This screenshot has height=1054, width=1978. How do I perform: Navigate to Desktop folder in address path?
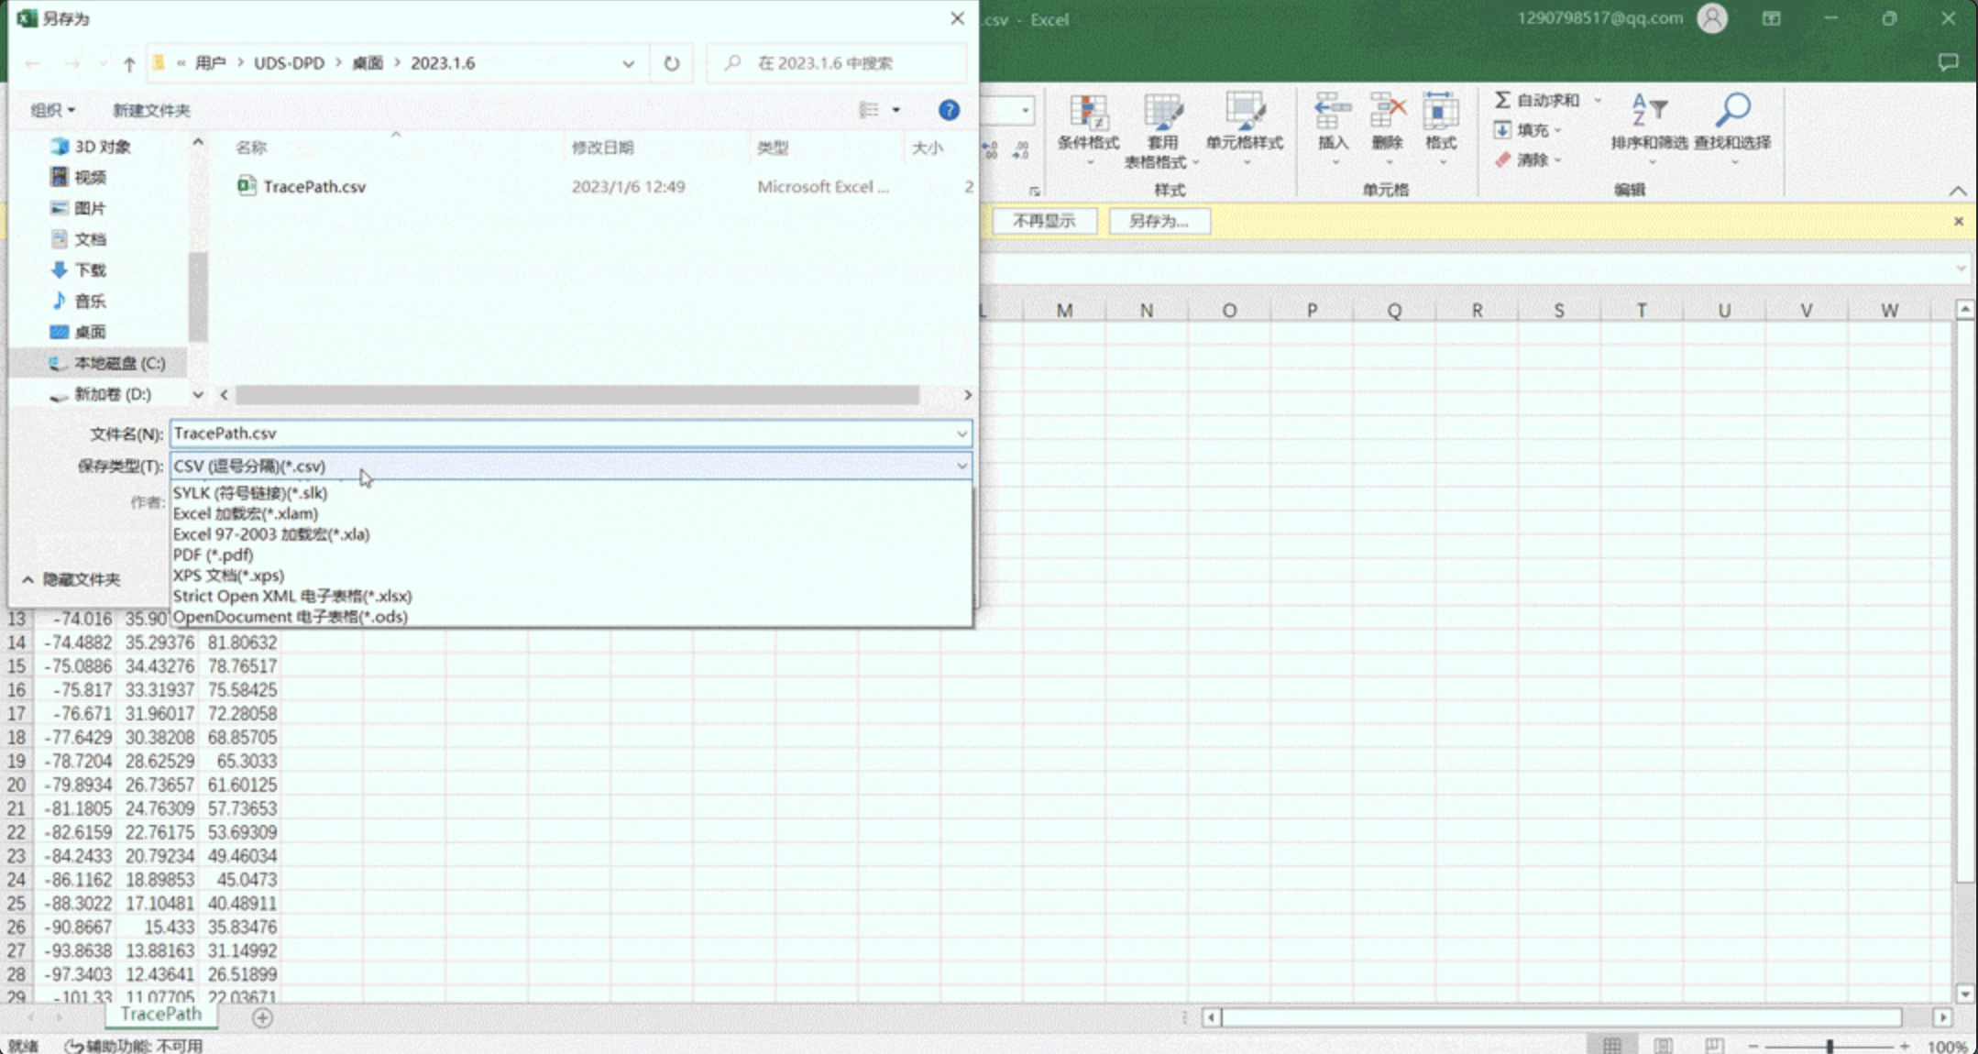coord(368,63)
